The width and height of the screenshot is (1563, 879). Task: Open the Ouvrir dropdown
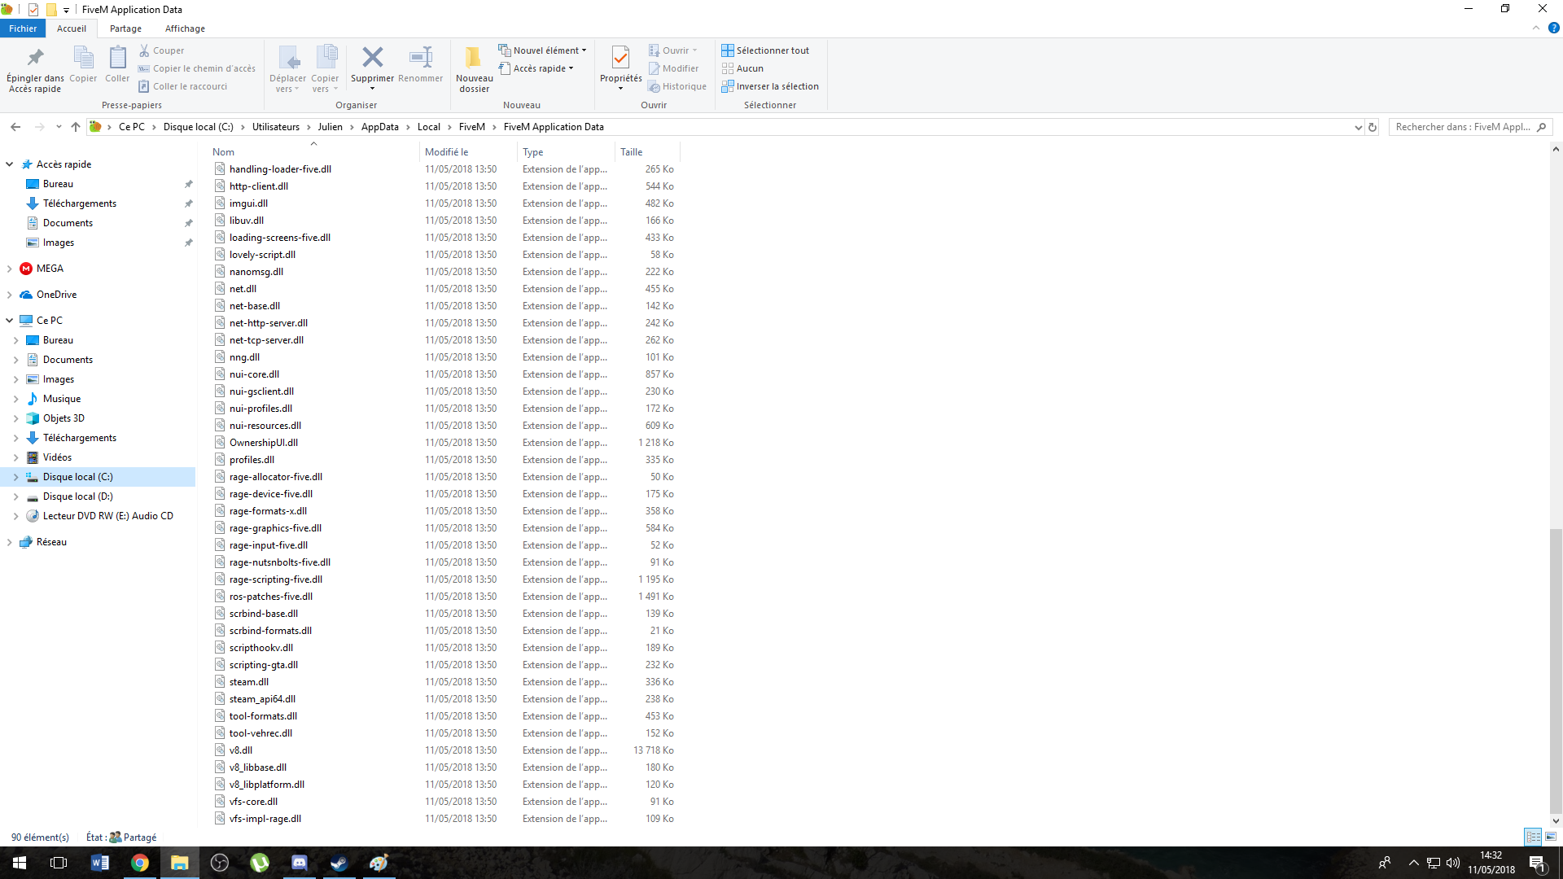pos(672,50)
